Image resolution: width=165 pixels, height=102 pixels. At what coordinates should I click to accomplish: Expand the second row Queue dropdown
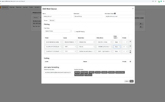point(70,47)
